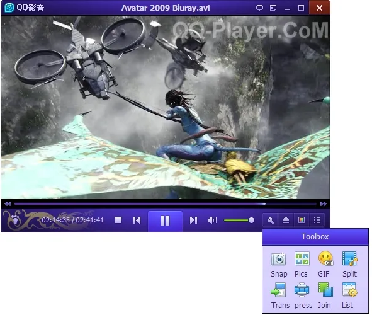Open the Trans transcode tool
372x315 pixels.
pos(279,295)
